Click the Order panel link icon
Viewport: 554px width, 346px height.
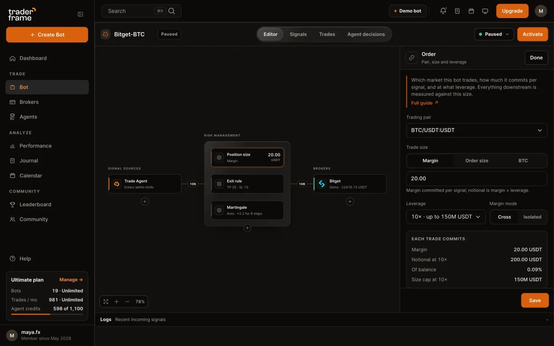pyautogui.click(x=411, y=57)
